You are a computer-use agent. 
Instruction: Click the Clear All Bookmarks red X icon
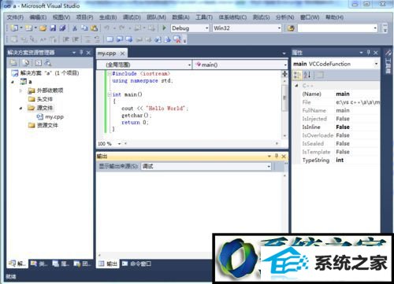click(177, 39)
